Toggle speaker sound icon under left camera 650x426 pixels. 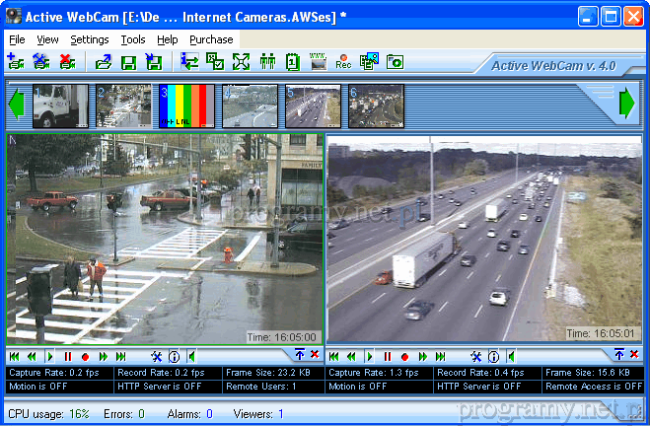tap(191, 356)
